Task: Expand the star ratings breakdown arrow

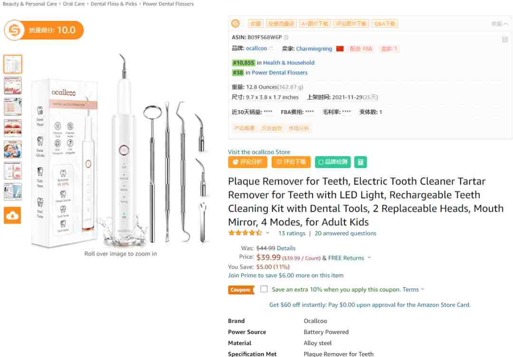Action: 267,233
